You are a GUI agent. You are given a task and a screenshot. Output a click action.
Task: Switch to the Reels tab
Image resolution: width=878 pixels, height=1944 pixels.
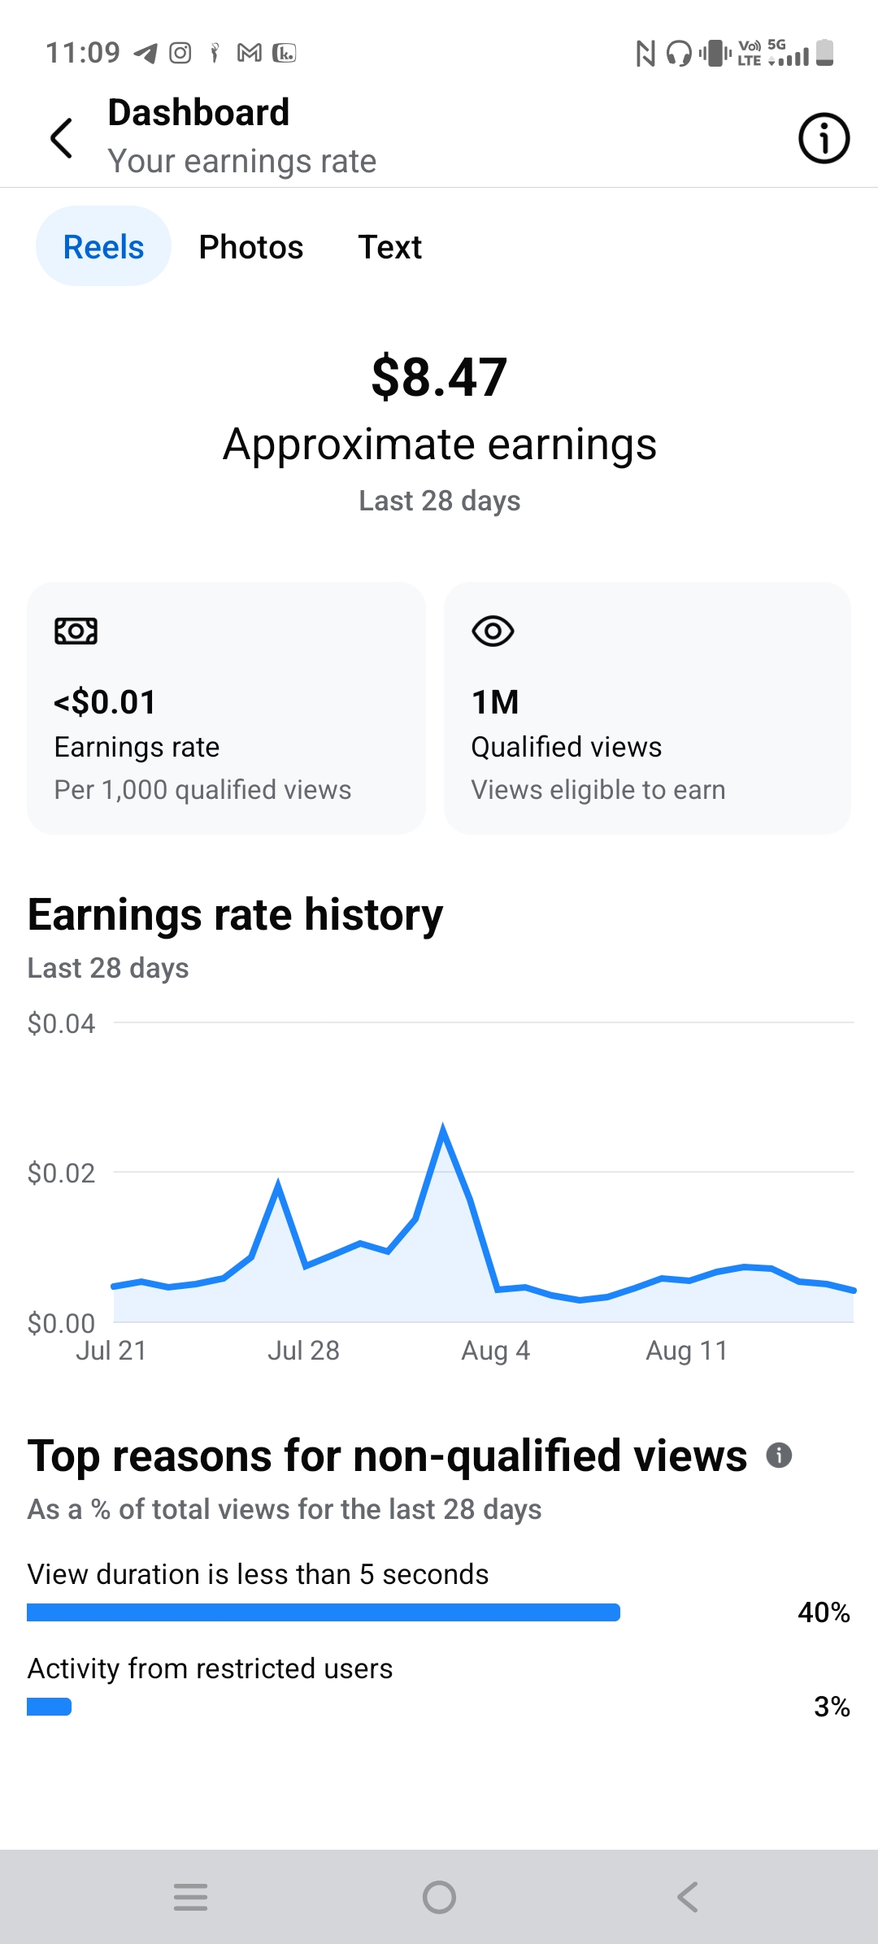click(103, 246)
